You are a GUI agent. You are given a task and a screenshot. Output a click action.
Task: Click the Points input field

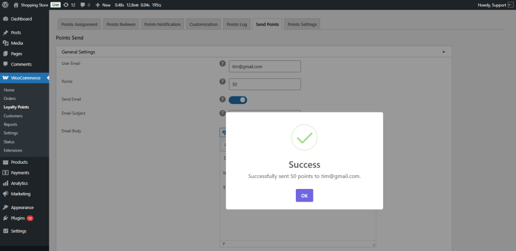pyautogui.click(x=264, y=84)
